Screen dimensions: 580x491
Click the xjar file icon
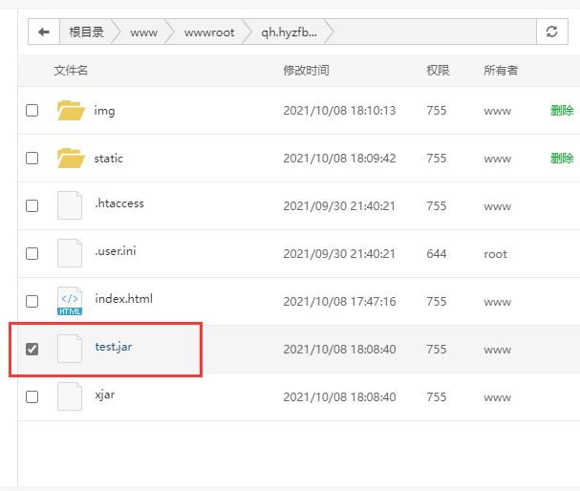[x=70, y=396]
